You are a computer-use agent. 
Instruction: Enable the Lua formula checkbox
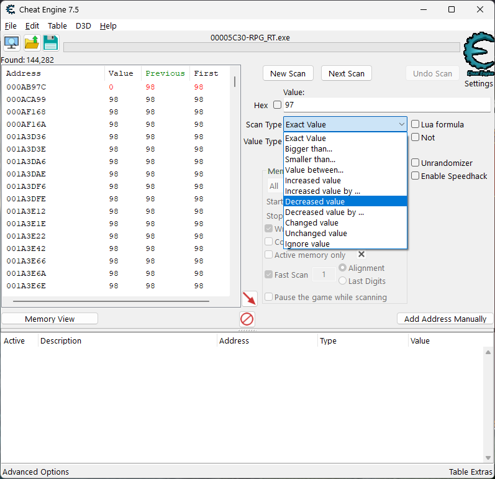pos(415,124)
